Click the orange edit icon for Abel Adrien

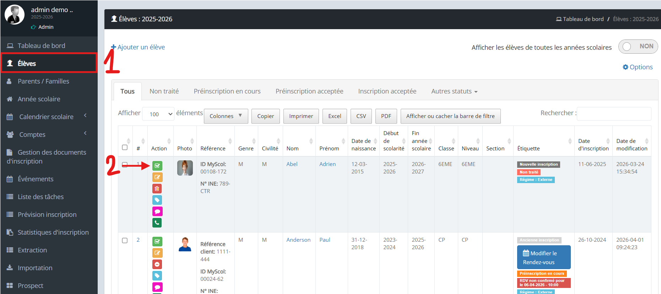click(157, 177)
